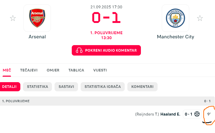Open the KOMENTARI section

[x=142, y=87]
